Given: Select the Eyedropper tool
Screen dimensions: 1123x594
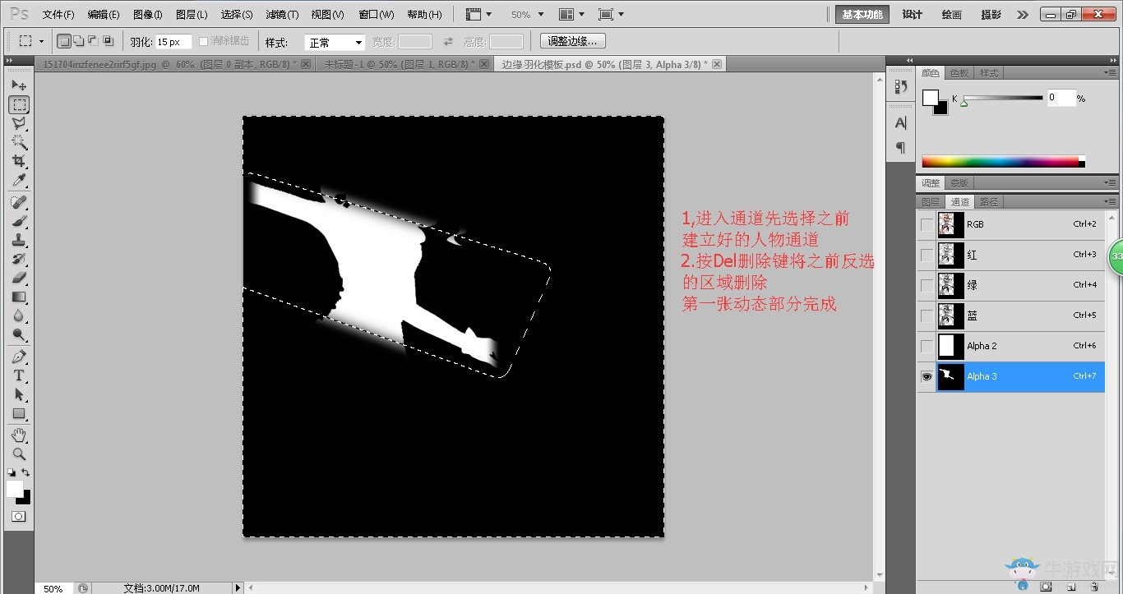Looking at the screenshot, I should (19, 180).
